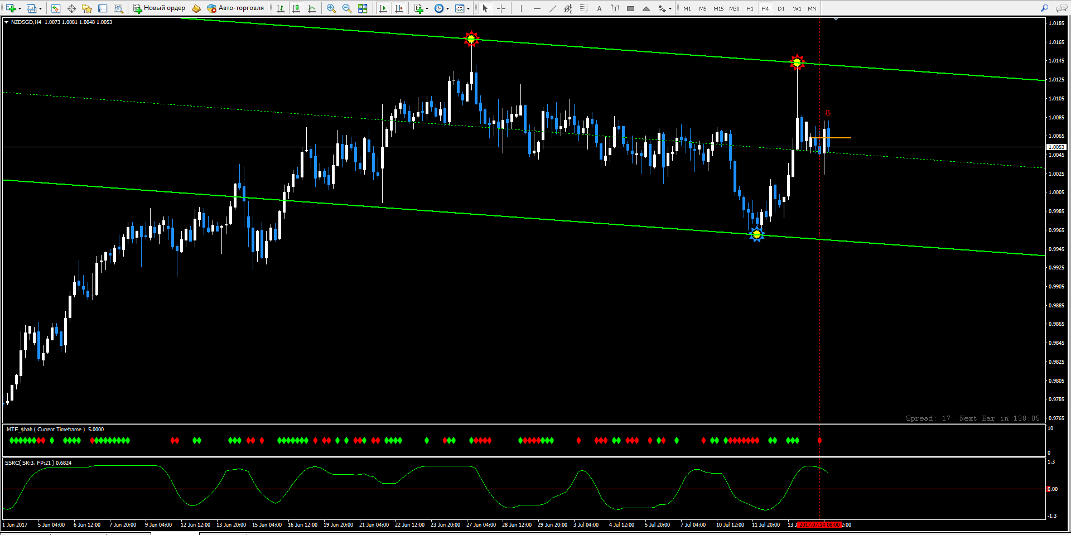Click the New Chart icon
The width and height of the screenshot is (1071, 535).
click(11, 8)
